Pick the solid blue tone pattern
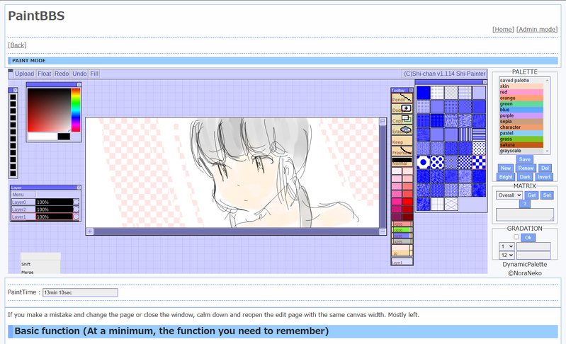566x344 pixels. coord(423,93)
